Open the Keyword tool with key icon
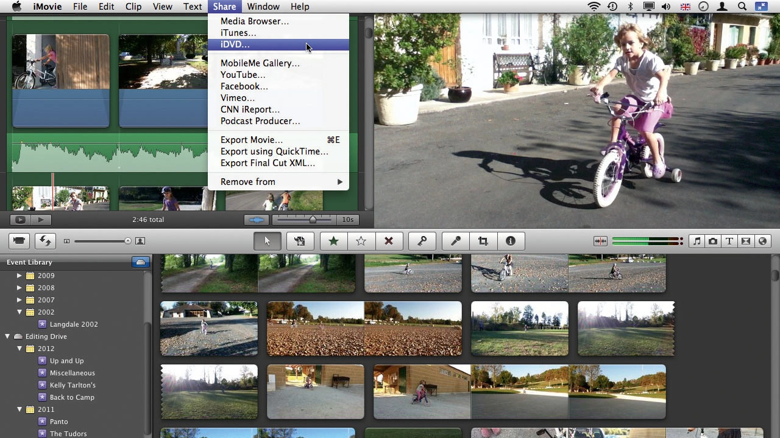 pos(422,242)
